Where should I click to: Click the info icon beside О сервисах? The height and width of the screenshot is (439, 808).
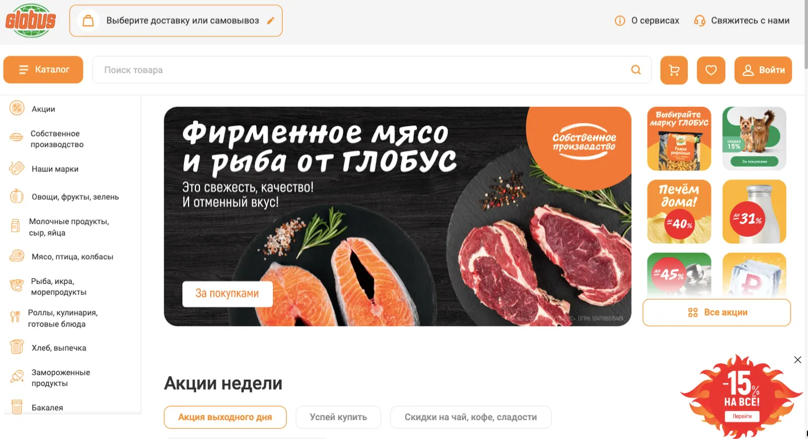tap(620, 21)
